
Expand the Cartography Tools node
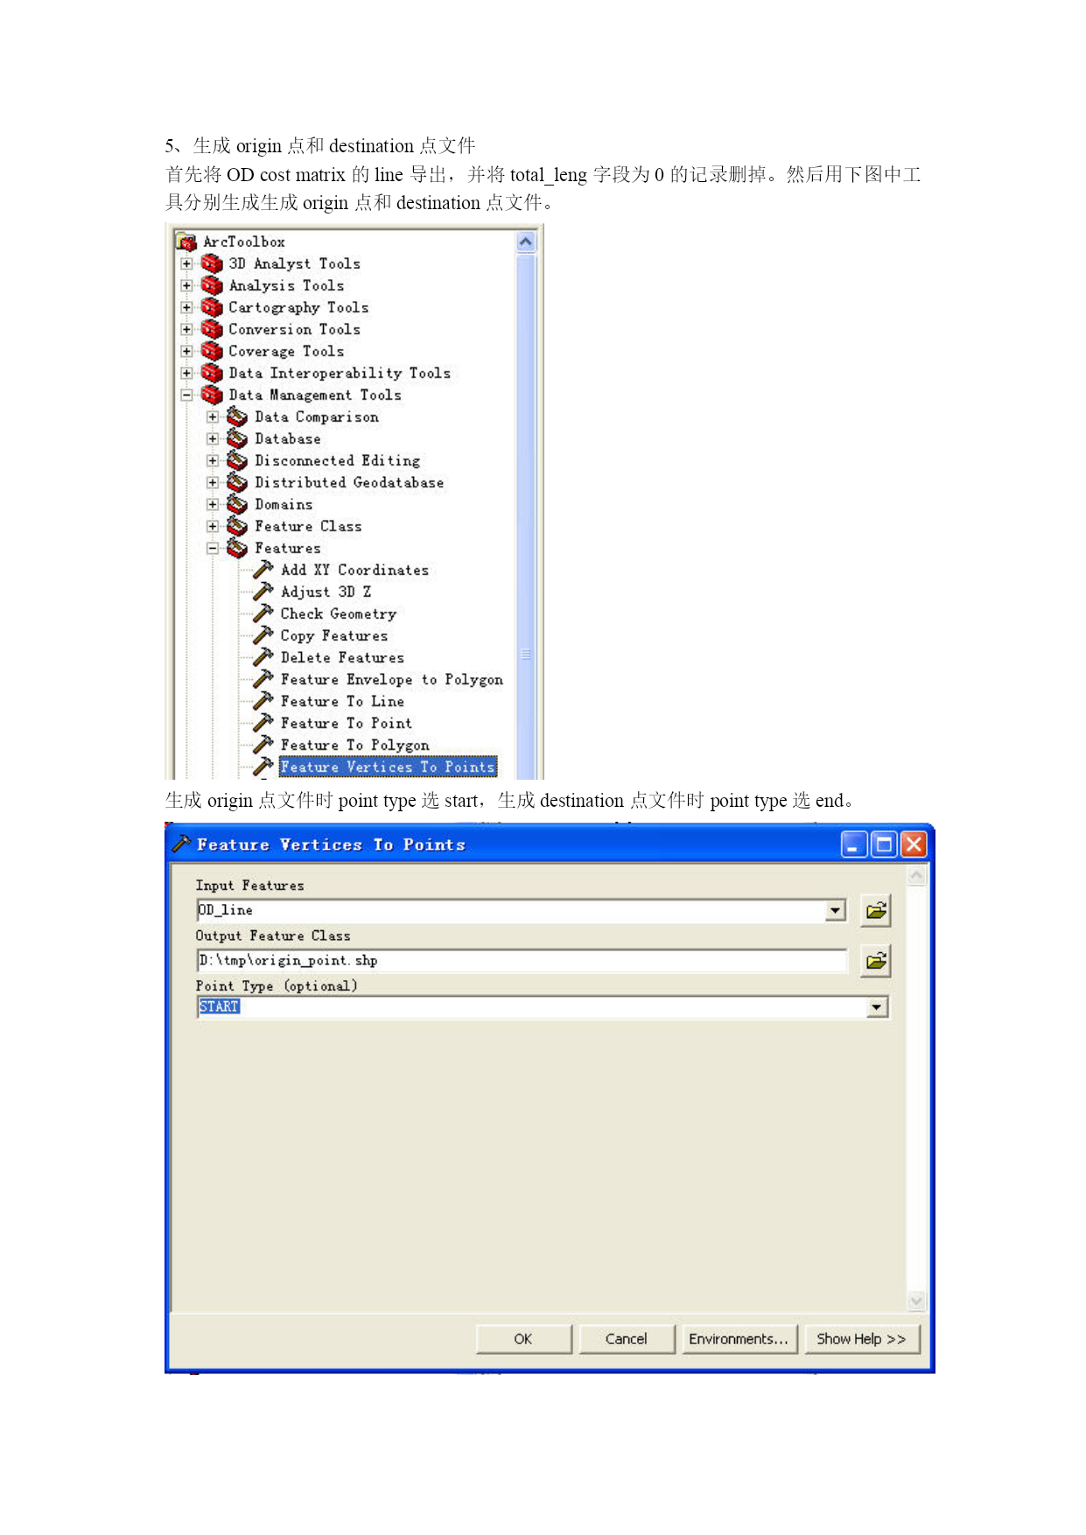(186, 307)
